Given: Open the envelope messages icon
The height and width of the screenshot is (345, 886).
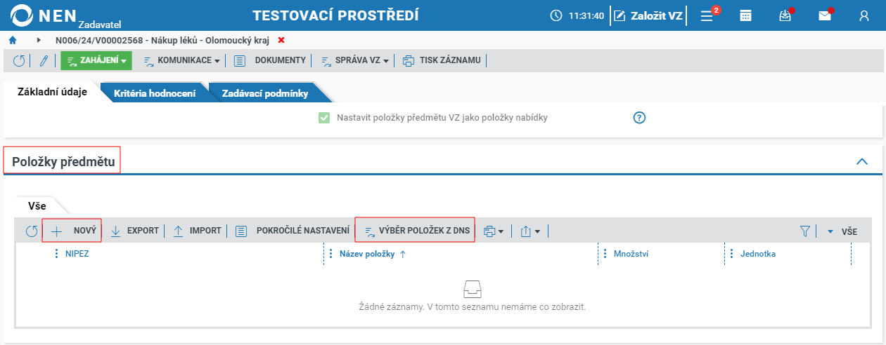Looking at the screenshot, I should 825,15.
